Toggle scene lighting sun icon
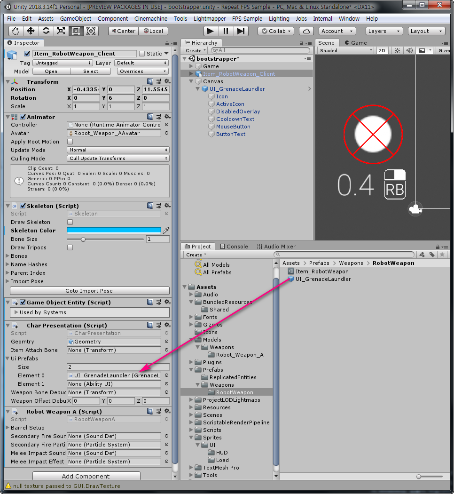The width and height of the screenshot is (454, 494). (398, 50)
